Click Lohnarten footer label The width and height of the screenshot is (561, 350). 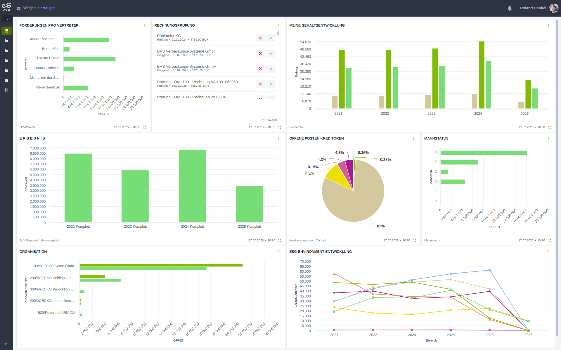[296, 127]
